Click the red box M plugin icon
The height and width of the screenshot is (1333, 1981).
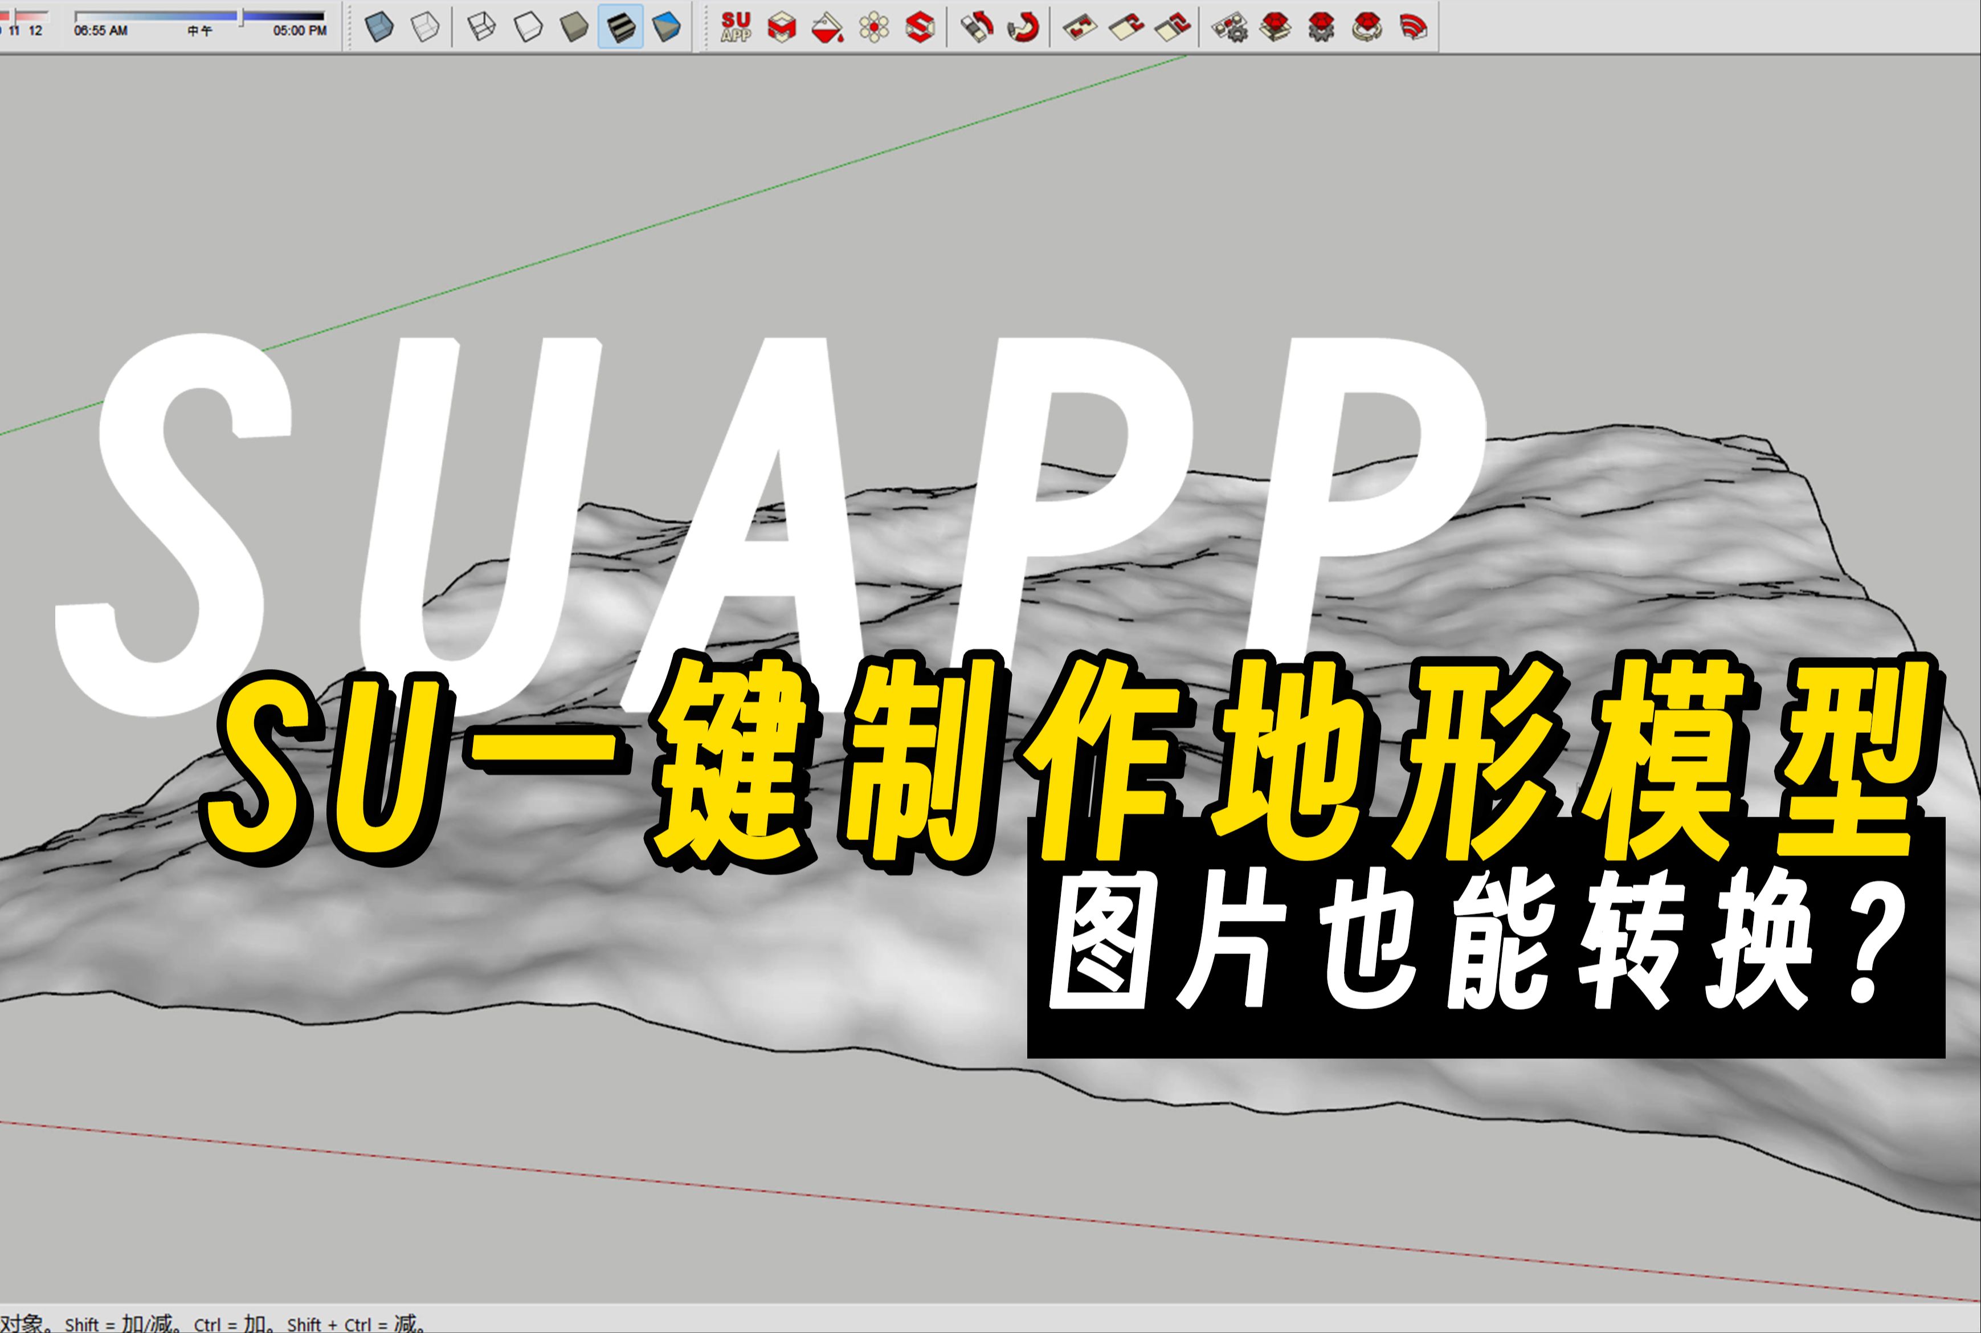tap(782, 27)
